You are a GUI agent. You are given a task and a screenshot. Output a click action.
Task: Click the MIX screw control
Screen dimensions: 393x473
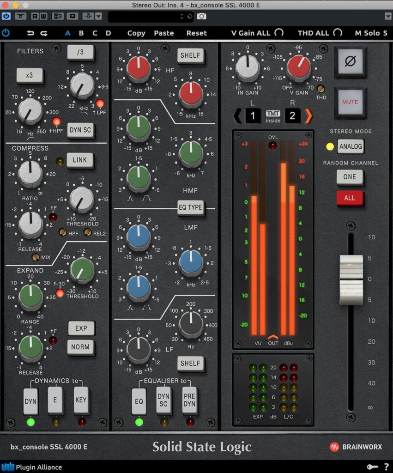tap(36, 257)
